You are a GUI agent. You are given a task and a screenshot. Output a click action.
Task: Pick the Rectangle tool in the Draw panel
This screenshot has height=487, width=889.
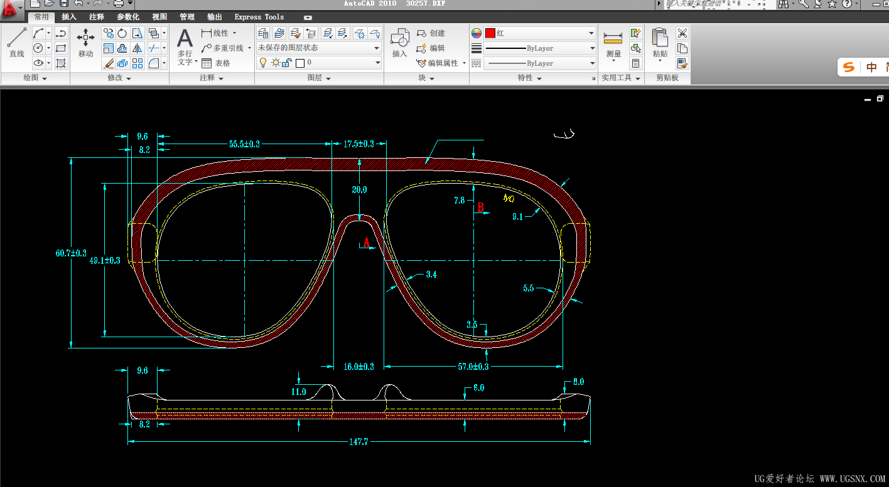point(61,48)
